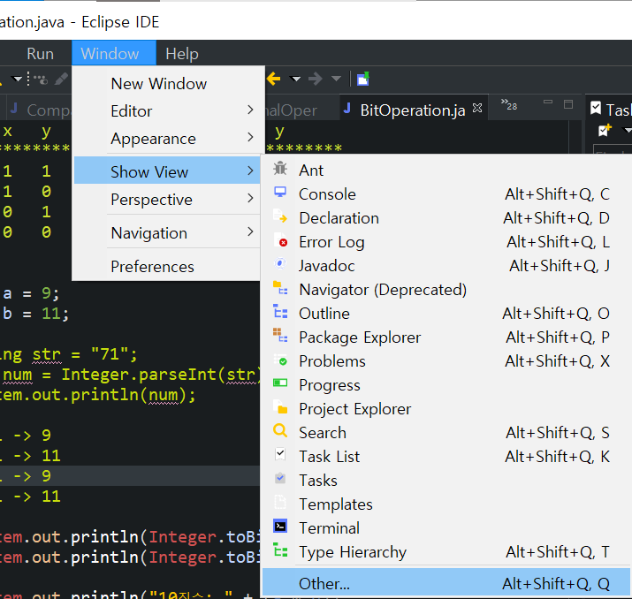632x599 pixels.
Task: Show hidden editor tabs list (28)
Action: point(508,104)
